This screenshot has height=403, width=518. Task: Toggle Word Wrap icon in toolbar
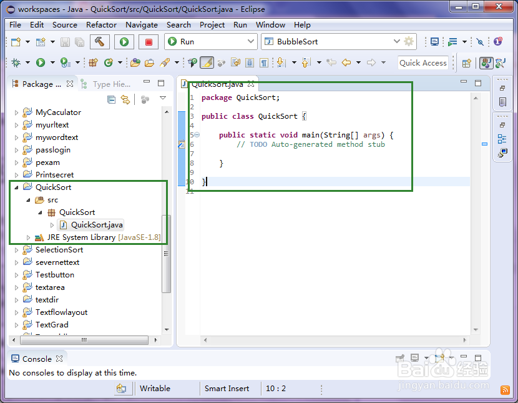coord(235,62)
